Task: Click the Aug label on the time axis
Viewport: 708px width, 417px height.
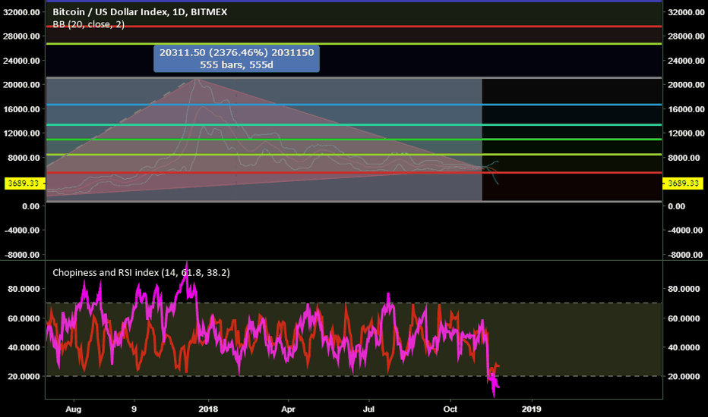Action: point(73,409)
